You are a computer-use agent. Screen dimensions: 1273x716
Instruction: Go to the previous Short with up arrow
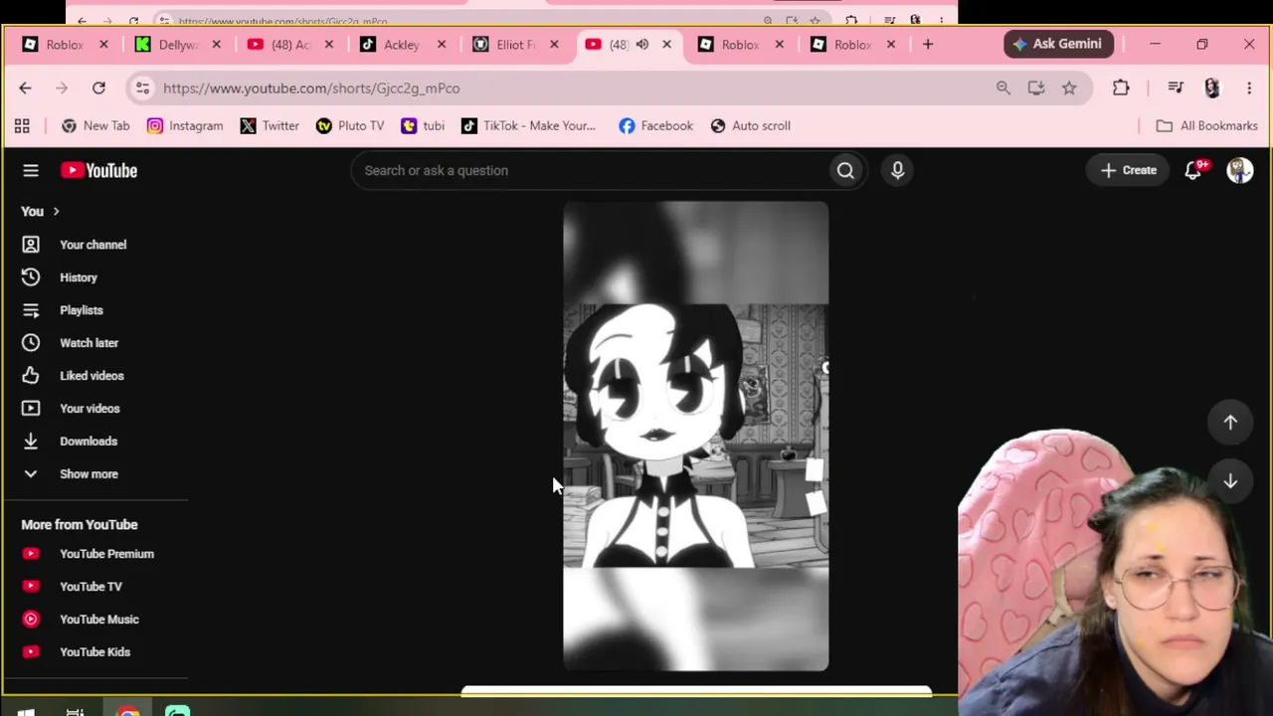1230,422
